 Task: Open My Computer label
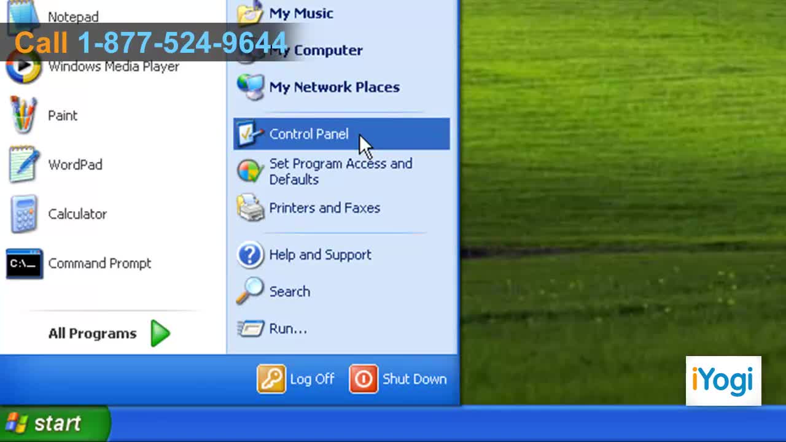tap(316, 50)
